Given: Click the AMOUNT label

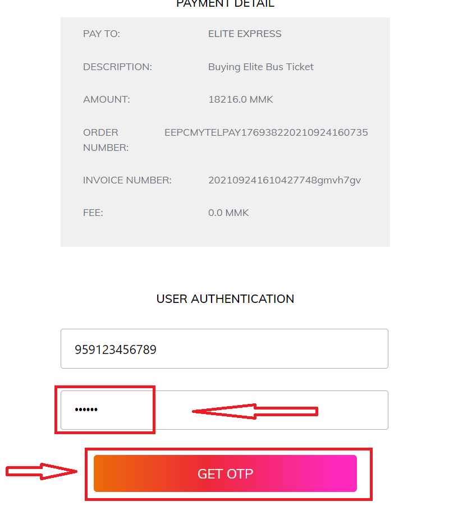Looking at the screenshot, I should point(106,100).
